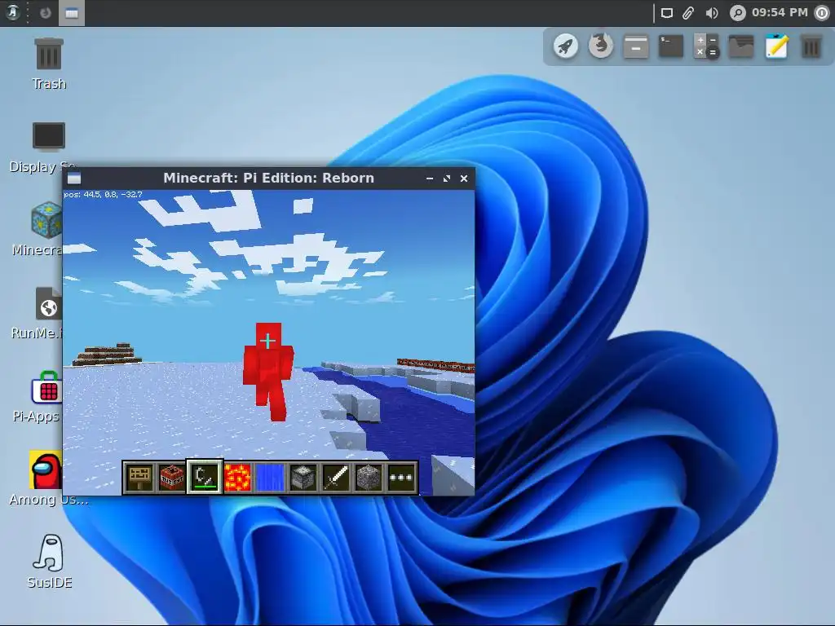
Task: Launch Minecraft from desktop shortcut
Action: pyautogui.click(x=46, y=229)
